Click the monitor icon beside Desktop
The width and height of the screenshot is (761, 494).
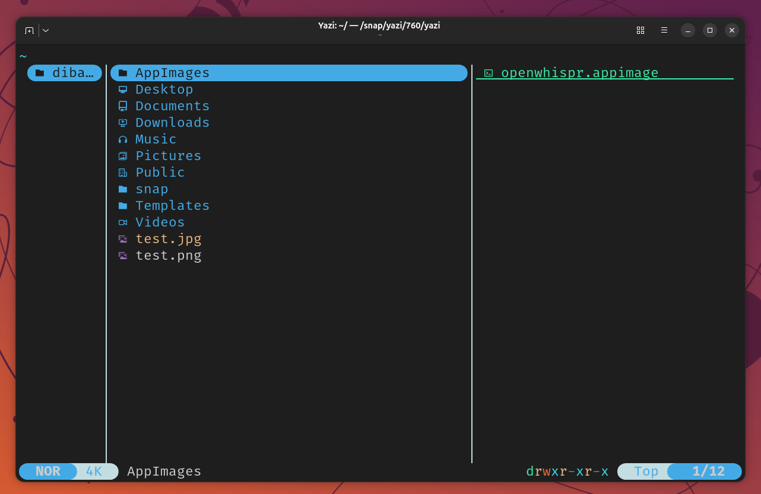(123, 90)
